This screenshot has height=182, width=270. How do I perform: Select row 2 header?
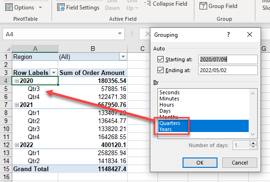tap(6, 65)
